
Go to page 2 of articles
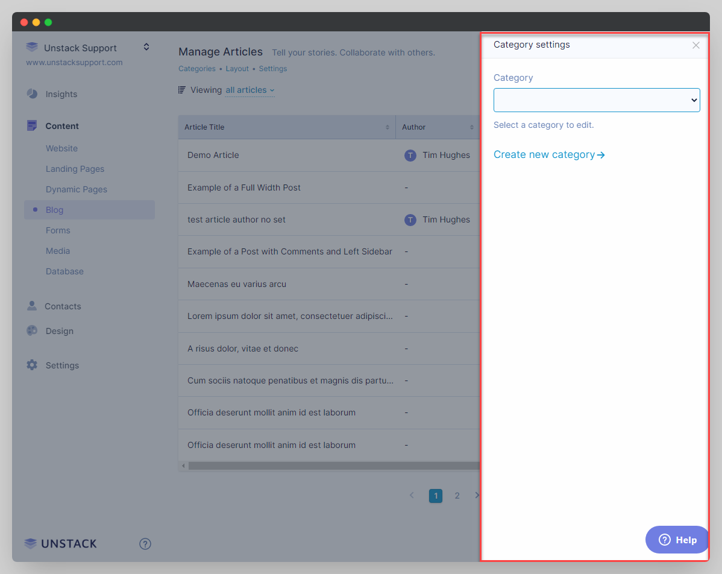coord(457,496)
